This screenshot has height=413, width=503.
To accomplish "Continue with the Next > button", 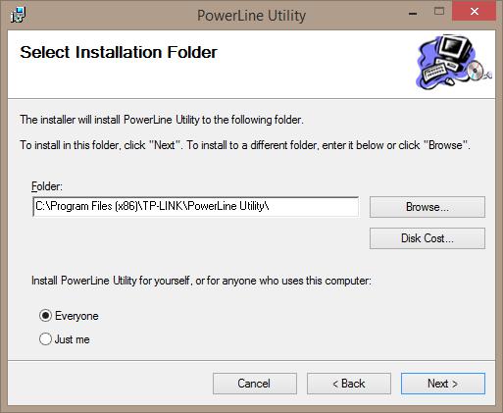I will point(443,384).
